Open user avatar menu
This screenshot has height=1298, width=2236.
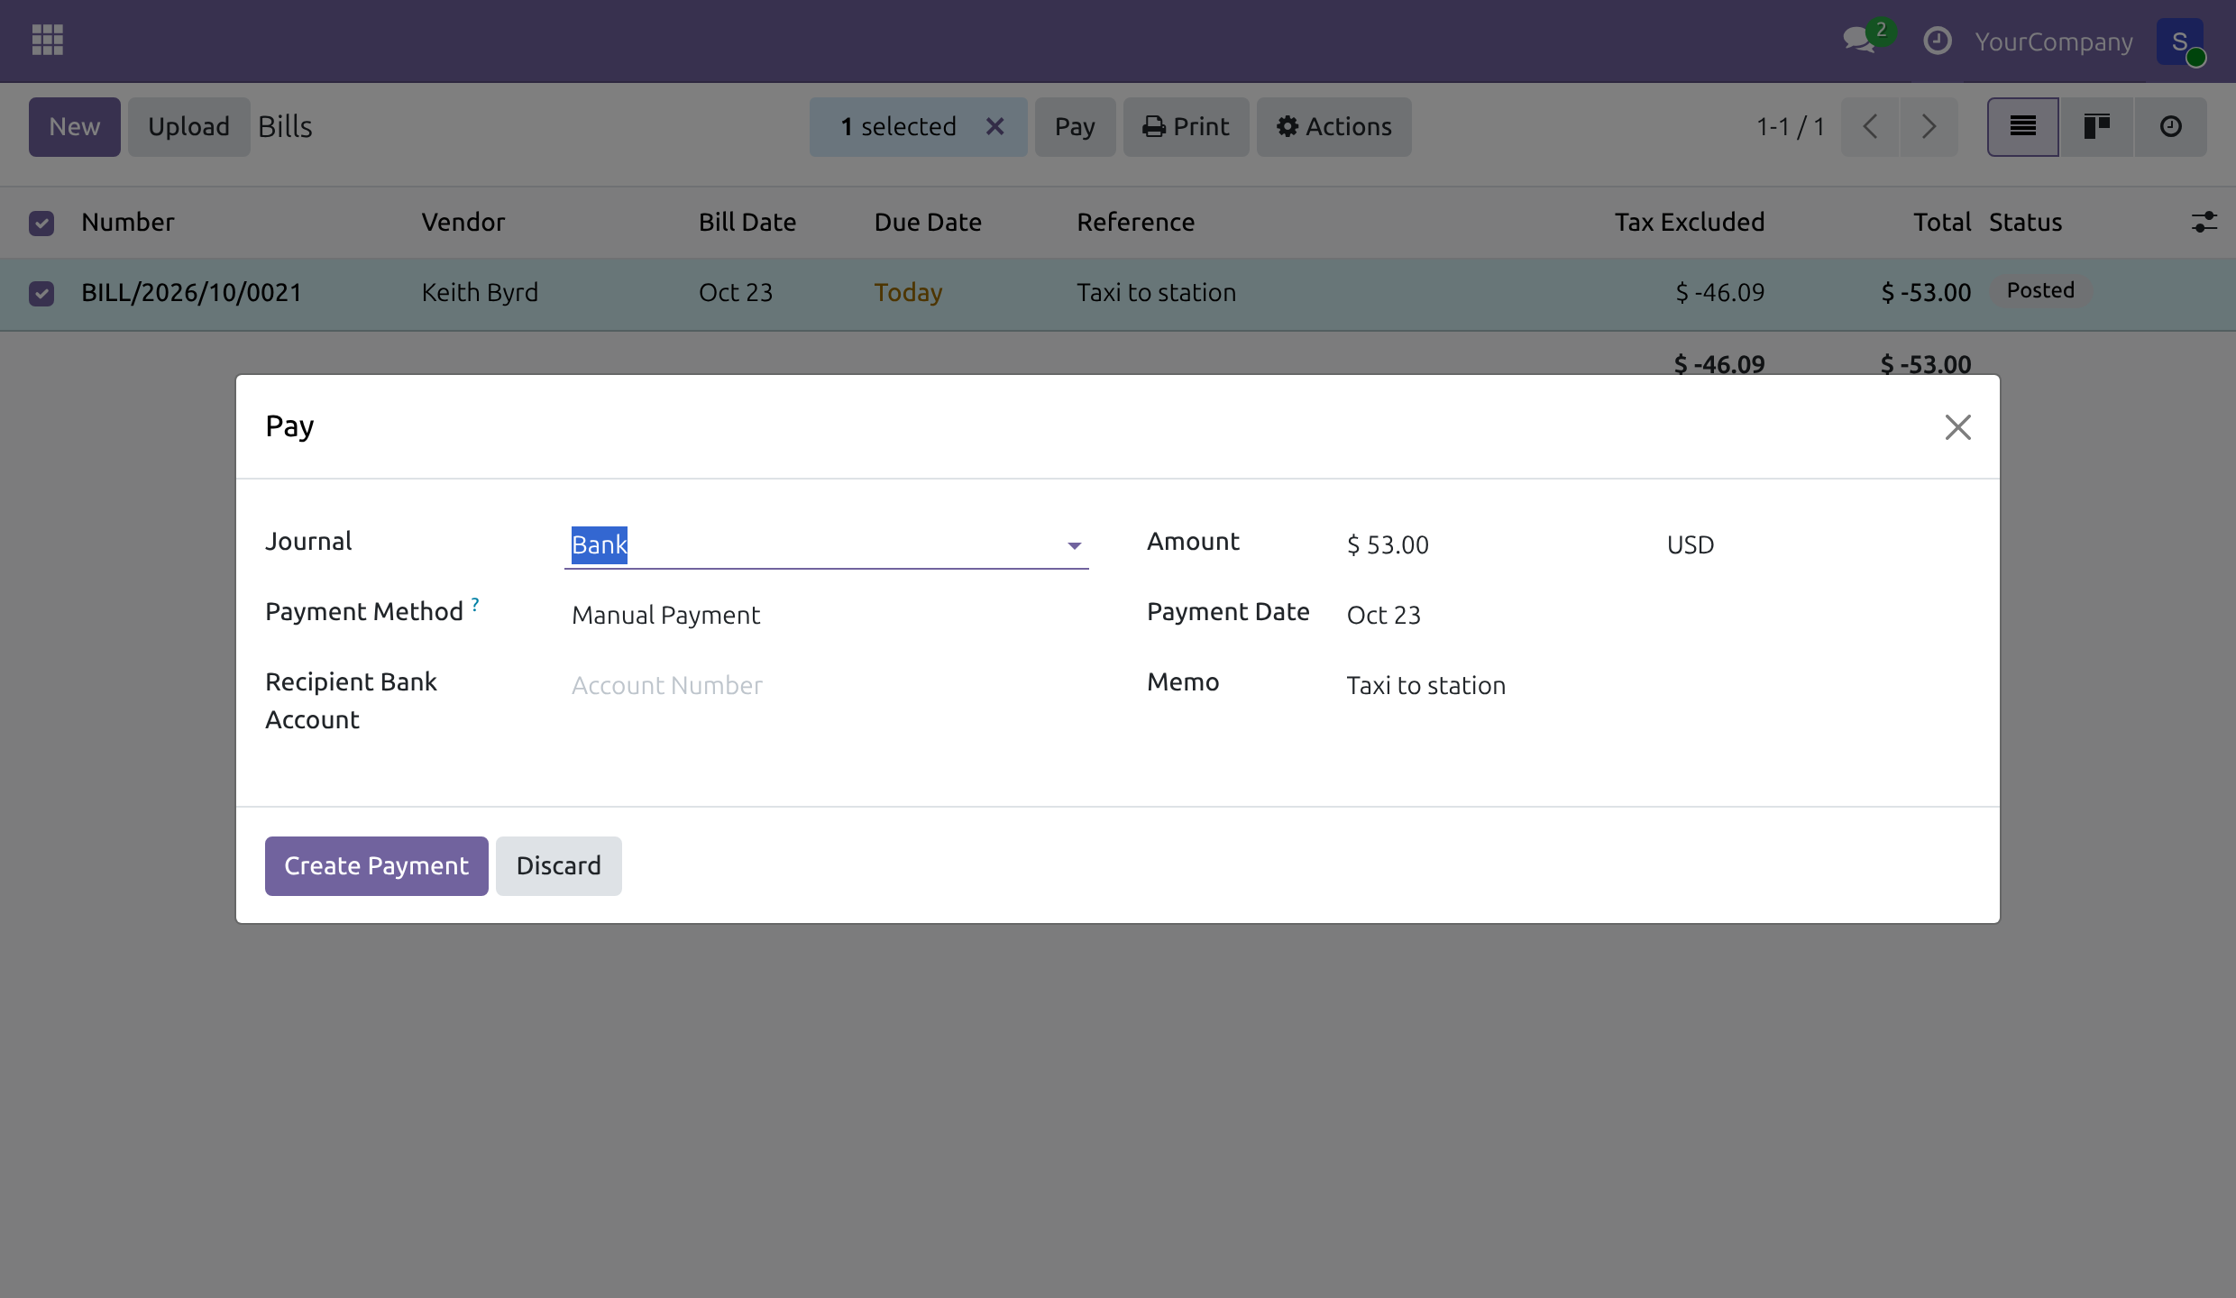click(2180, 41)
